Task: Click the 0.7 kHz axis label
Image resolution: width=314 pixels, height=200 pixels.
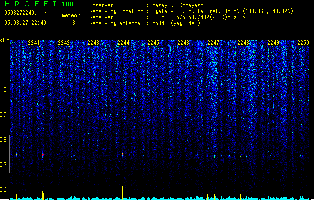Action: [4, 165]
